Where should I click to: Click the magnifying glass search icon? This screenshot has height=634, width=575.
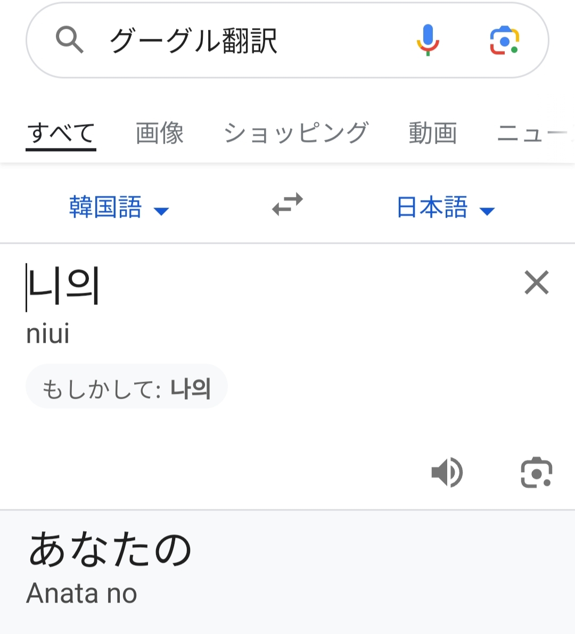[70, 40]
